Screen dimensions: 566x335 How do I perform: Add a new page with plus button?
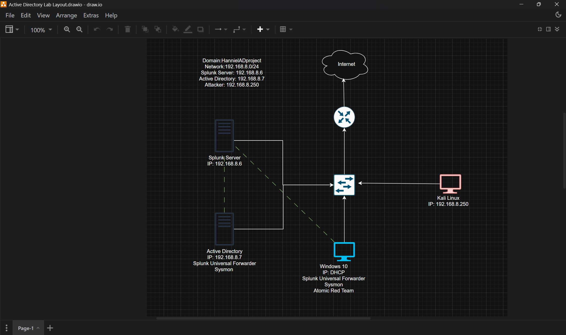click(50, 328)
